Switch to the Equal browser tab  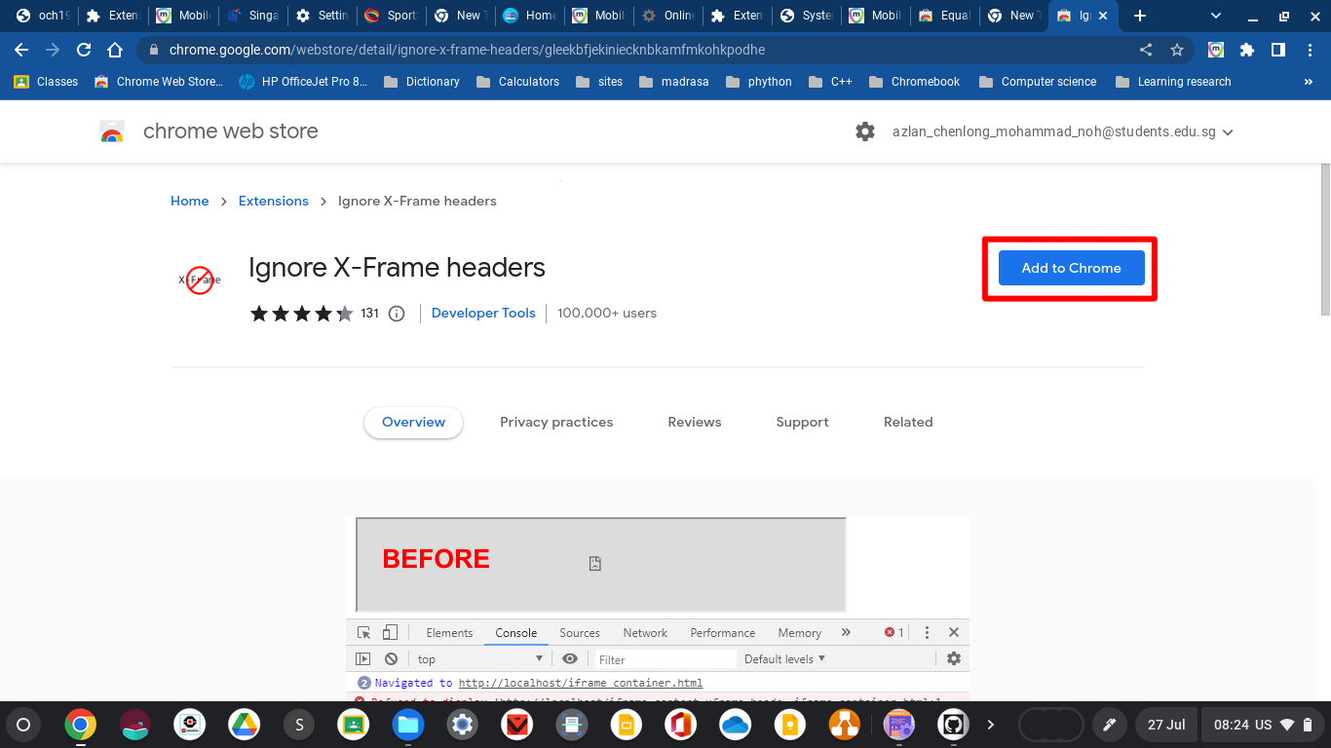tap(944, 16)
